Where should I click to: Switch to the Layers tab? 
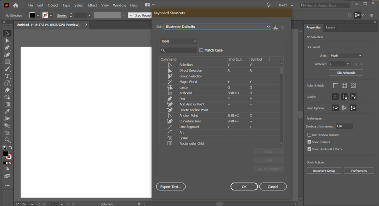[330, 27]
